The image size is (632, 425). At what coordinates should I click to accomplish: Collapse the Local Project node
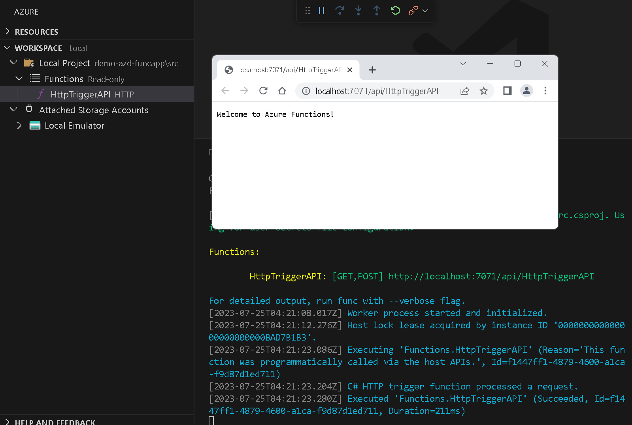coord(13,63)
